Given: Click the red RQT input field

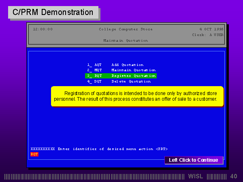Looking at the screenshot, I should (34, 154).
